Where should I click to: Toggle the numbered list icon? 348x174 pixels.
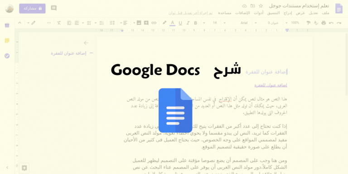point(101,23)
